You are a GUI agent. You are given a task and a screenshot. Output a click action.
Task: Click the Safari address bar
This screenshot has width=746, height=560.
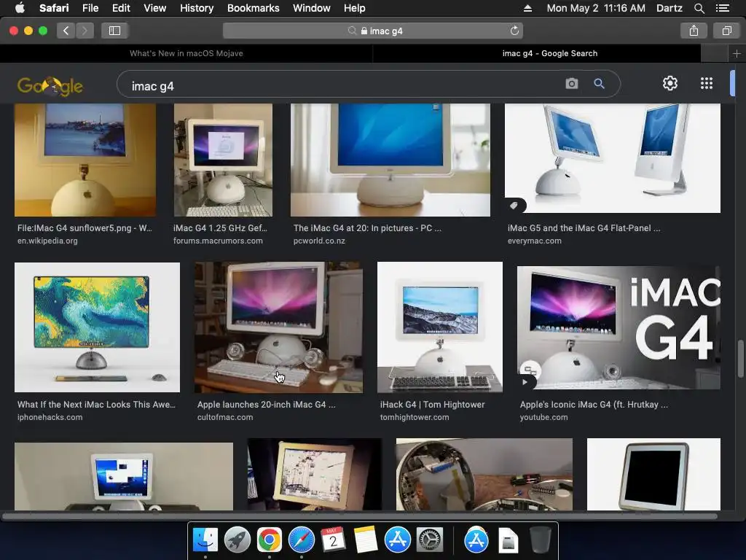click(373, 31)
